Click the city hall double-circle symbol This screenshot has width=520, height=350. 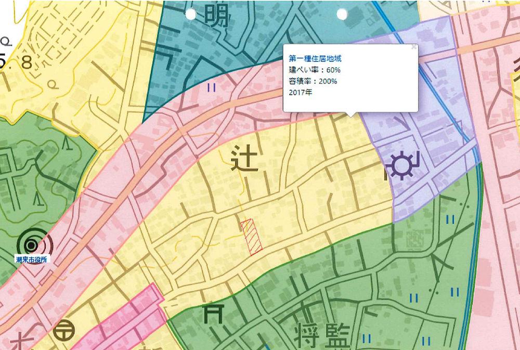[x=31, y=244]
